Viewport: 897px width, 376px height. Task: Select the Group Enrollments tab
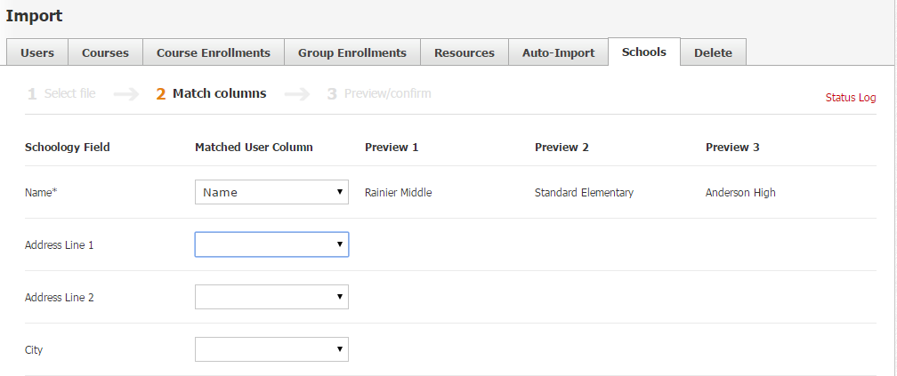pos(352,52)
